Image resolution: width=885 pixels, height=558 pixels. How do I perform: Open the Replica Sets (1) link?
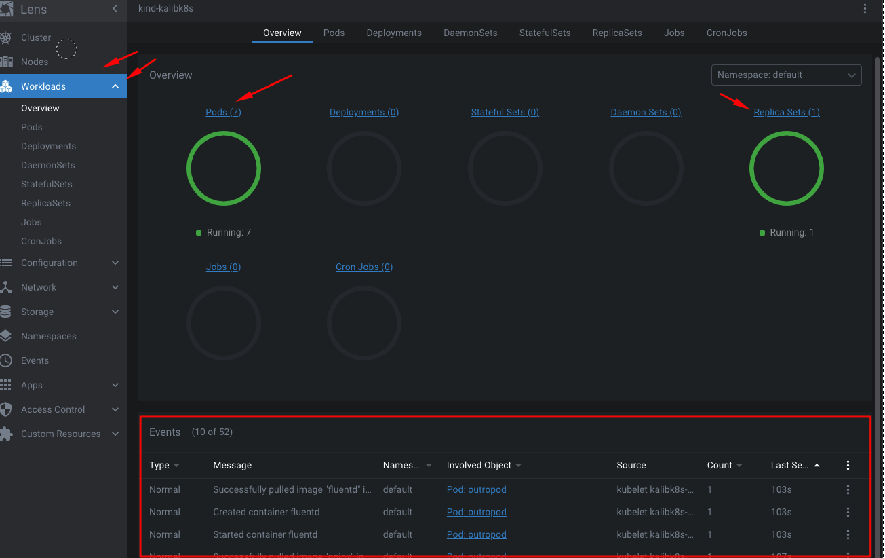coord(786,112)
